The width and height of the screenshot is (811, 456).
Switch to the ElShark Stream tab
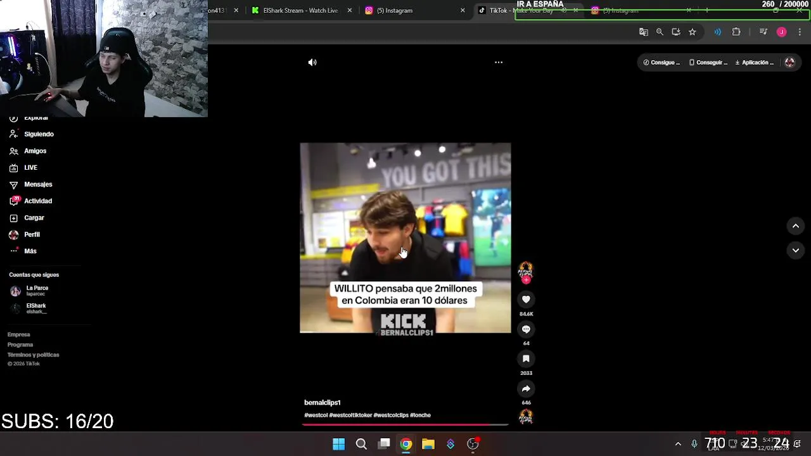tap(300, 10)
